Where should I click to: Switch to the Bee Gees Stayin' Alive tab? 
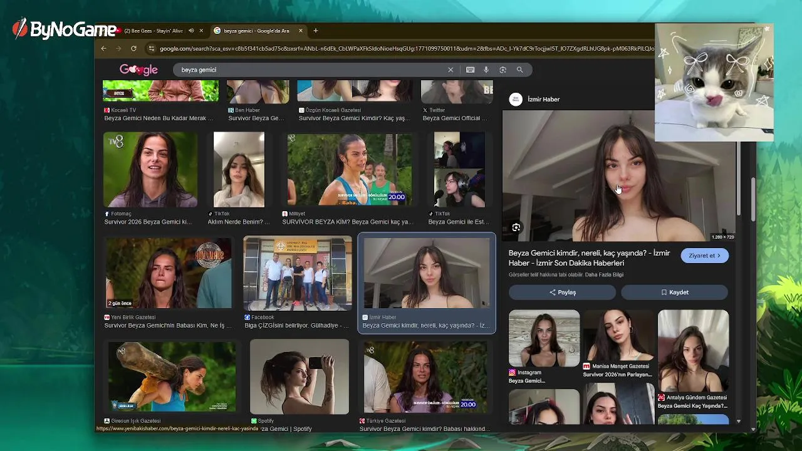153,31
